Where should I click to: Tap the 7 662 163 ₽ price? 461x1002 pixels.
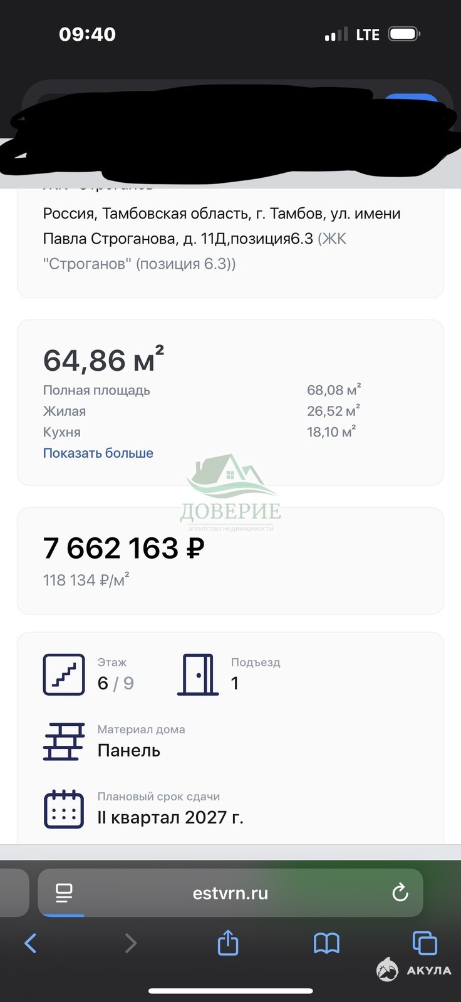(124, 548)
